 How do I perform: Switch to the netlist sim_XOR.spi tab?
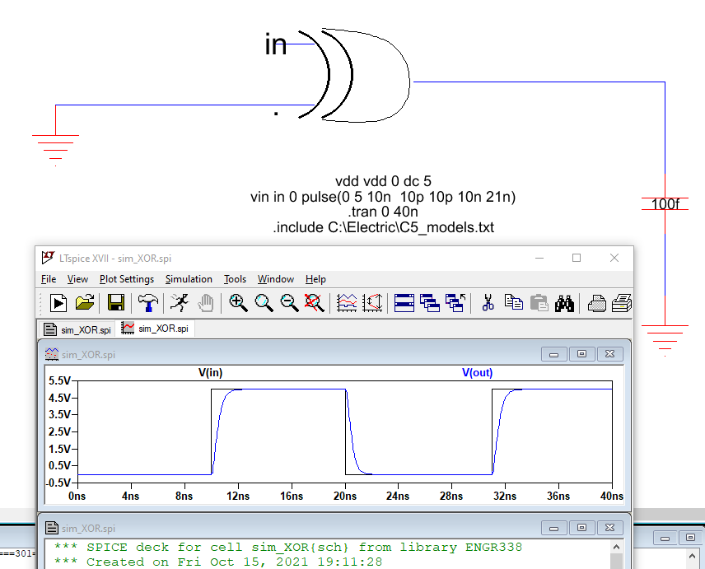point(78,329)
